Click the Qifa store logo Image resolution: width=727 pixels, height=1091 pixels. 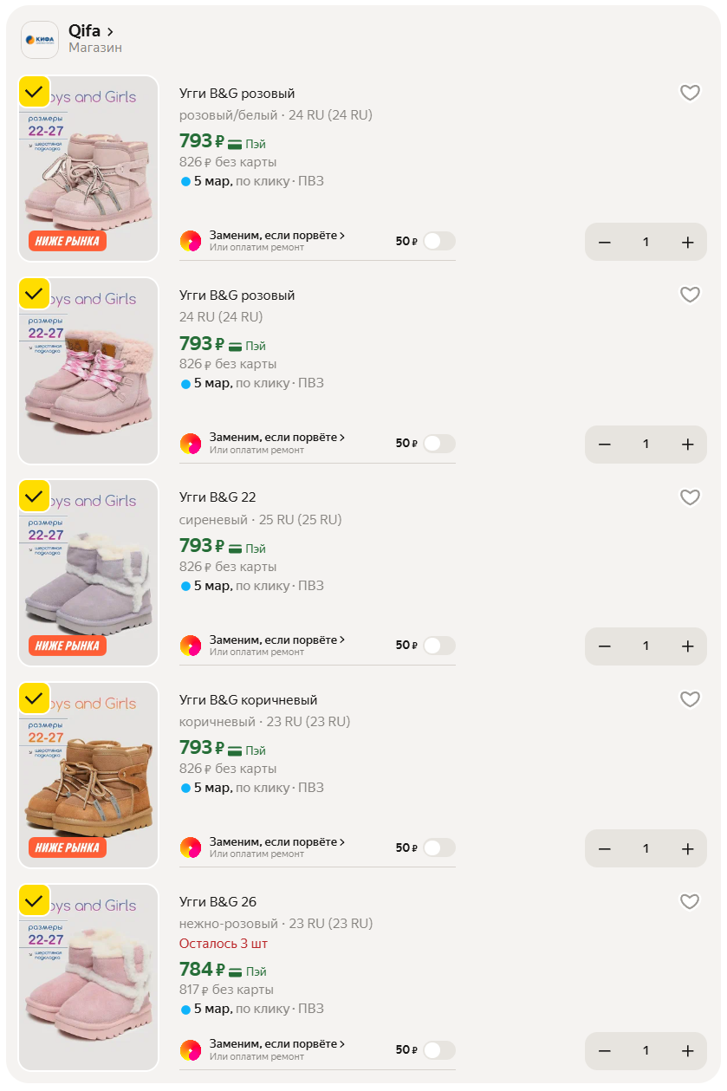click(40, 40)
